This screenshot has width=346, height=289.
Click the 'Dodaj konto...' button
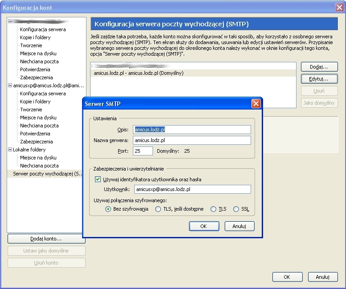point(46,239)
